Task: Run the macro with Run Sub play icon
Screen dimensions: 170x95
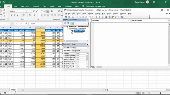Action: (97, 17)
